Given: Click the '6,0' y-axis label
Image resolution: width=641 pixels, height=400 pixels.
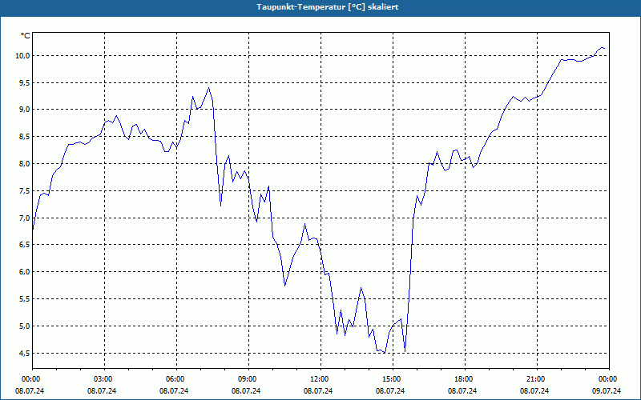Looking at the screenshot, I should [x=25, y=271].
